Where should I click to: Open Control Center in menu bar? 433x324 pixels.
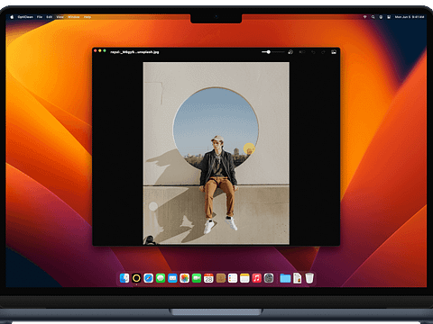coord(389,17)
